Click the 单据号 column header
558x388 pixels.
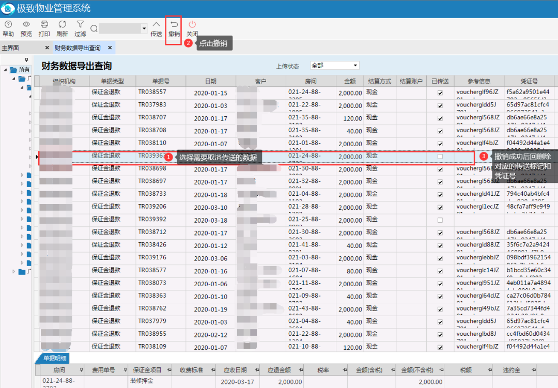(x=161, y=81)
